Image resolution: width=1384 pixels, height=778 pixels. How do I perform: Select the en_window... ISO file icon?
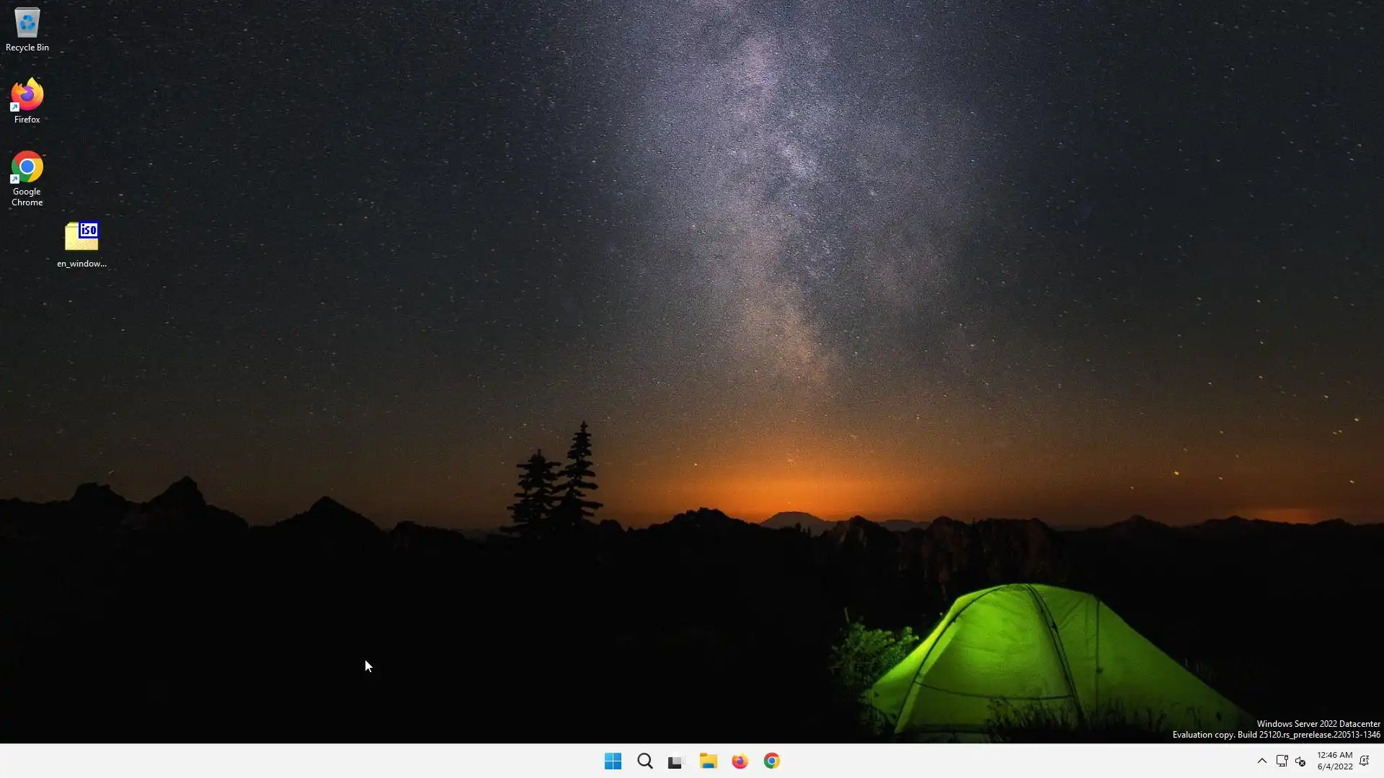[x=81, y=236]
